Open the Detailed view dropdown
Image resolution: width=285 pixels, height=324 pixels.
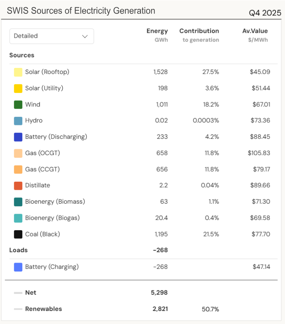51,36
